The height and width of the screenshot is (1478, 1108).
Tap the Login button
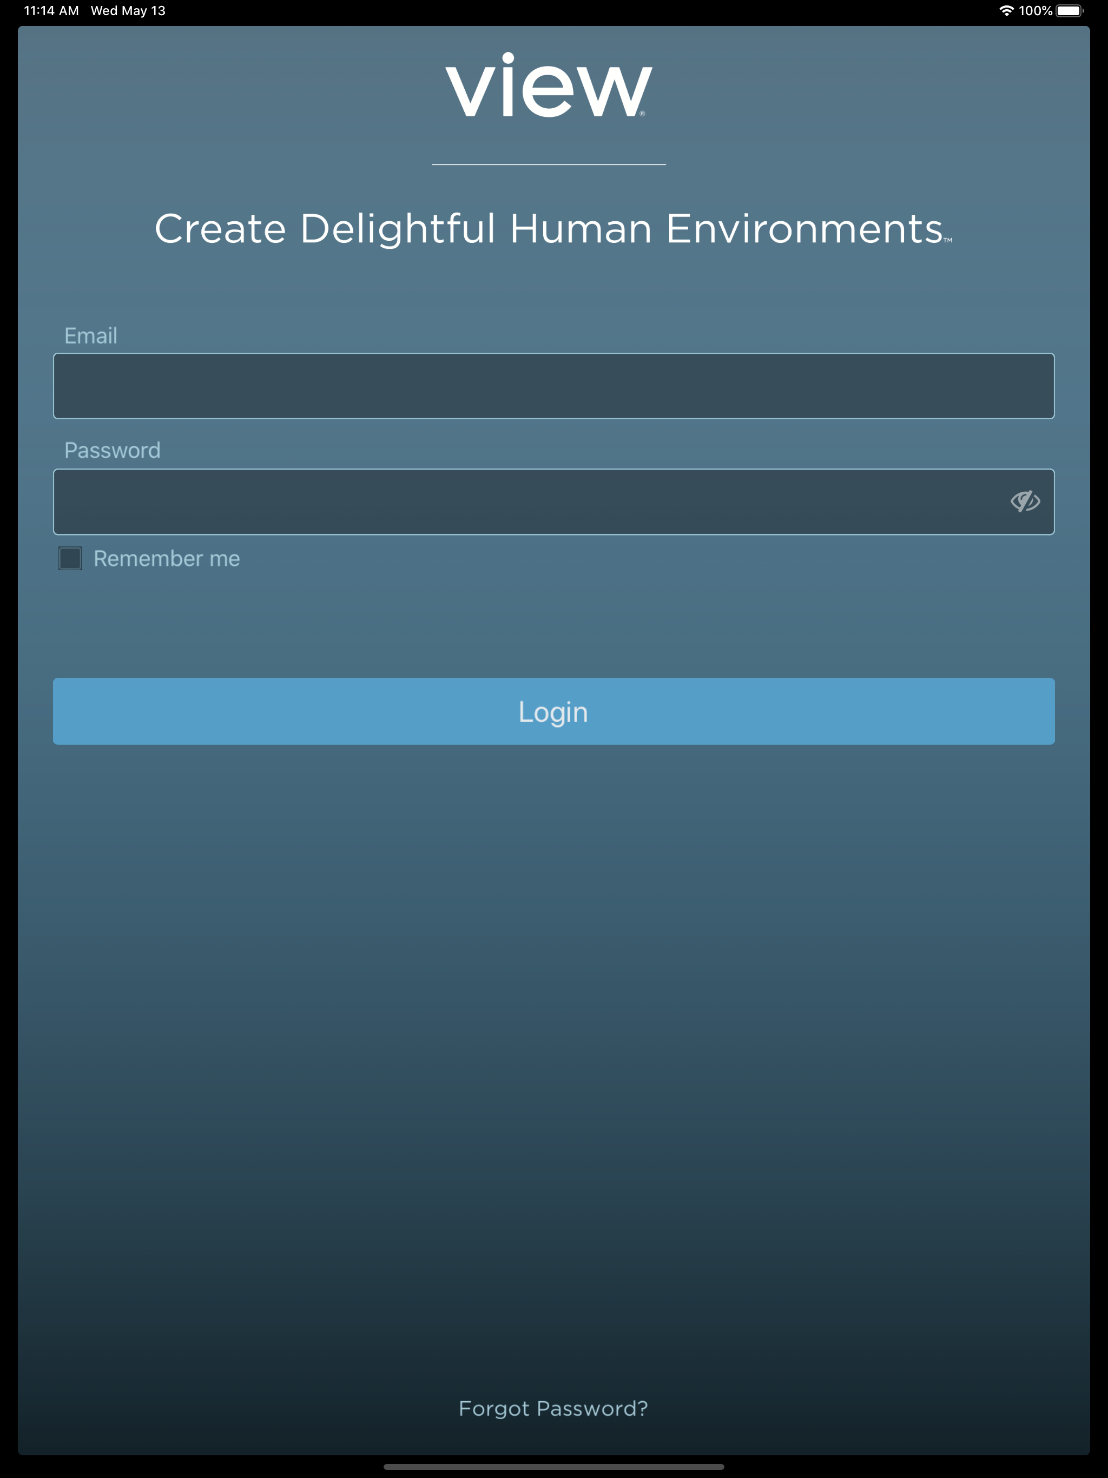click(553, 711)
